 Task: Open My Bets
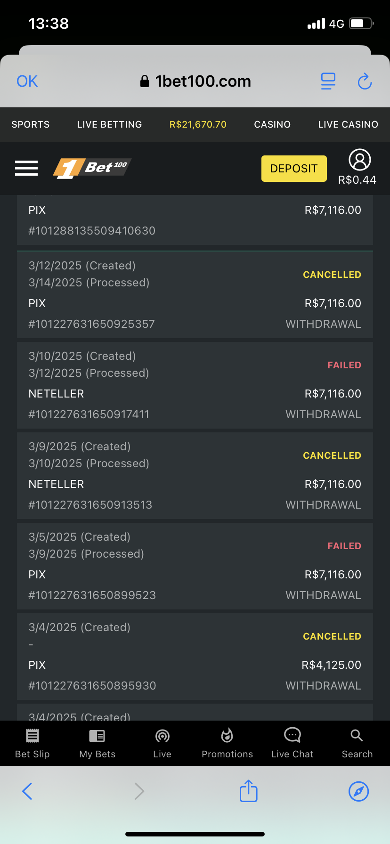[97, 743]
